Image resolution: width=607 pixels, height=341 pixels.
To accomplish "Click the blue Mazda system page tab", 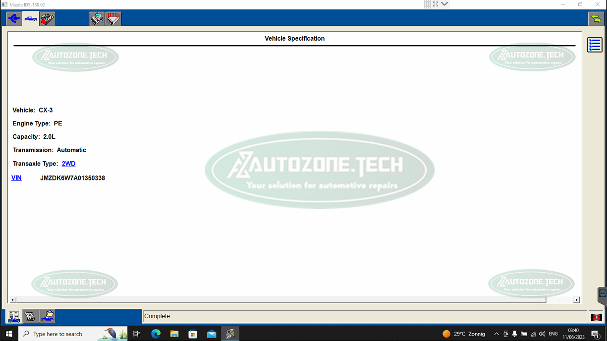I will 14,19.
